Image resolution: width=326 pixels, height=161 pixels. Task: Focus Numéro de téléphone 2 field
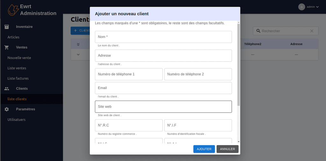[198, 74]
